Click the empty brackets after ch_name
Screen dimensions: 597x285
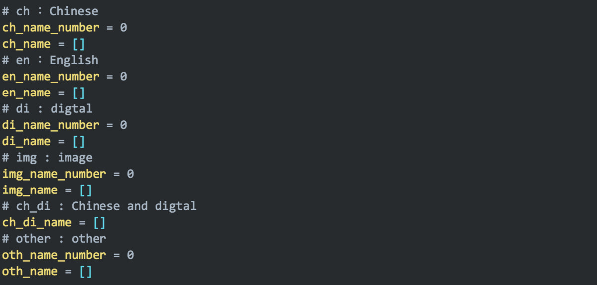tap(79, 44)
